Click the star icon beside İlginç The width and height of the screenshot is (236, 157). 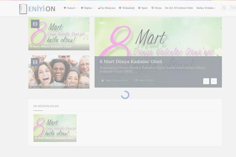click(x=82, y=8)
